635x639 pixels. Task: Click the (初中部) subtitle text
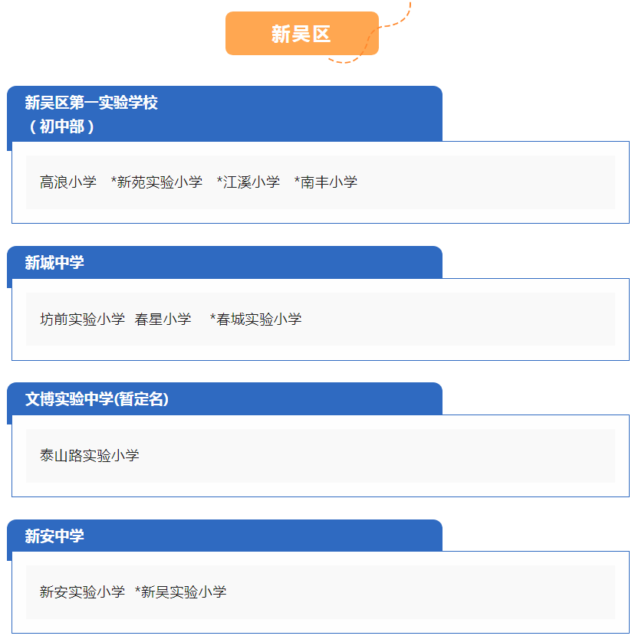pos(61,126)
